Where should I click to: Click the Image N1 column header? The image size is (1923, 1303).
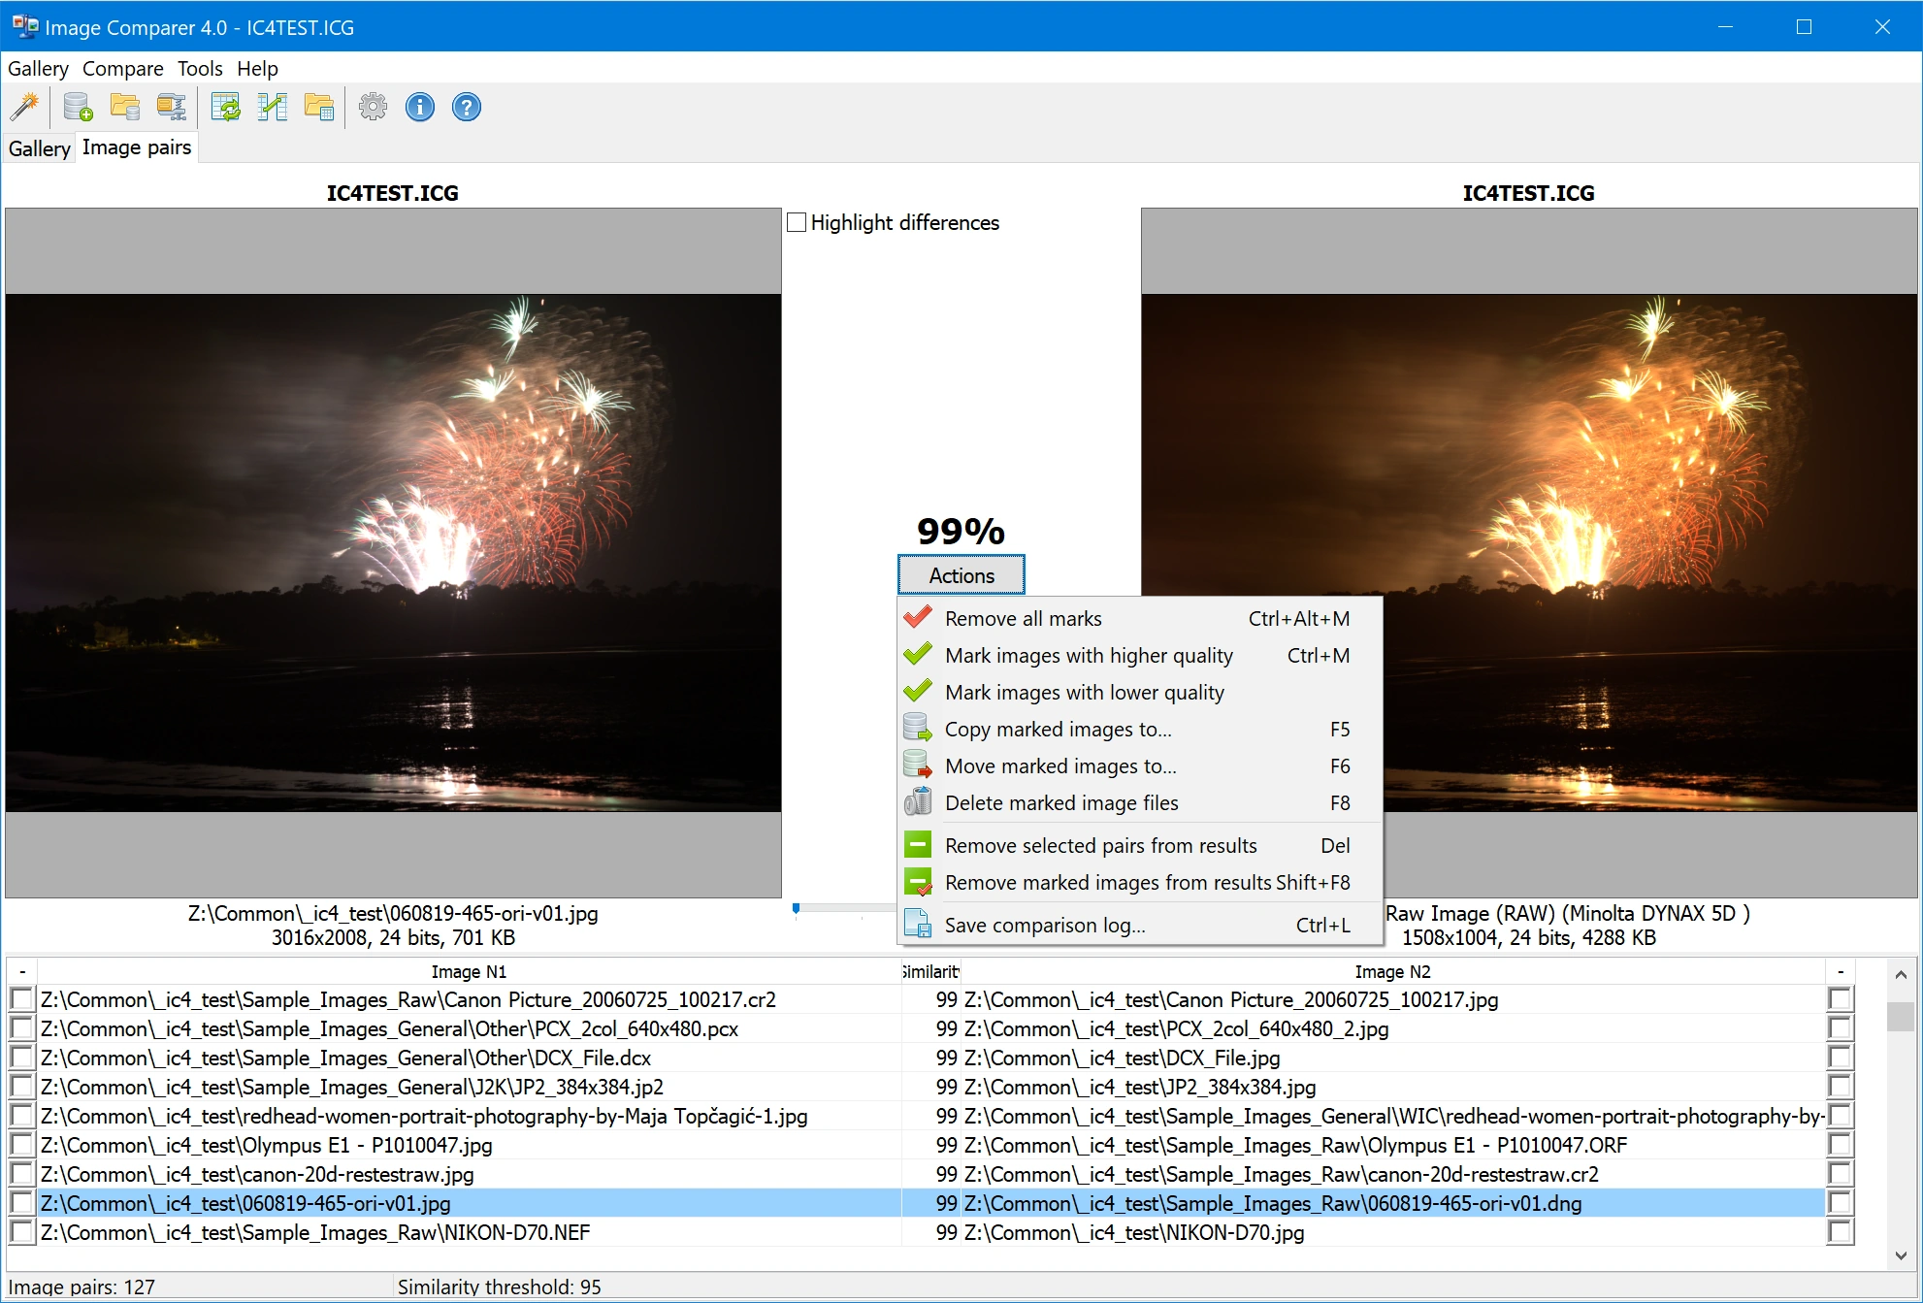coord(469,971)
